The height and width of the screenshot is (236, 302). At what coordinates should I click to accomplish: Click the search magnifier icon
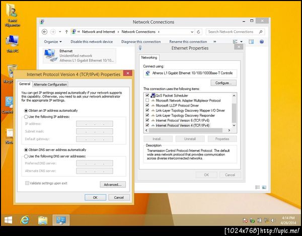coord(261,32)
